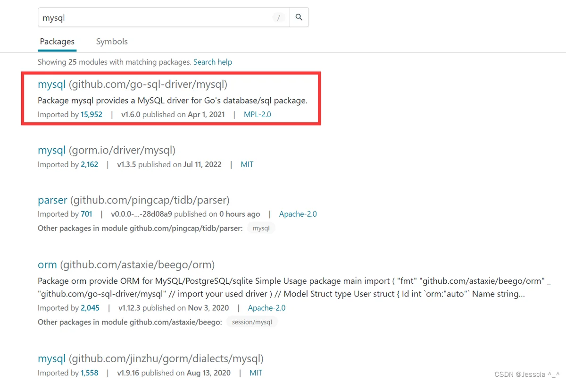Click publish date Aug 13, 2020
This screenshot has height=382, width=566.
[x=208, y=373]
